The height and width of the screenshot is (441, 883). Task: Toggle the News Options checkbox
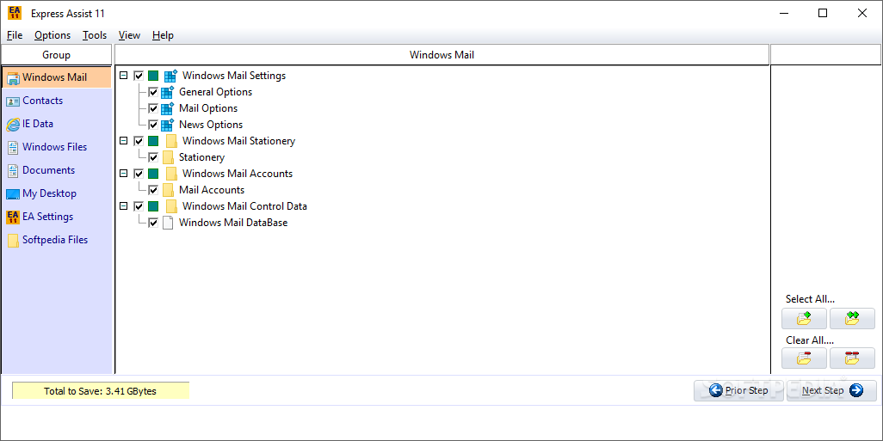click(153, 125)
